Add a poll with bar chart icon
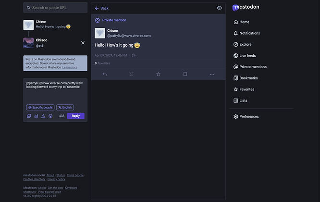The image size is (320, 202). coord(36,116)
